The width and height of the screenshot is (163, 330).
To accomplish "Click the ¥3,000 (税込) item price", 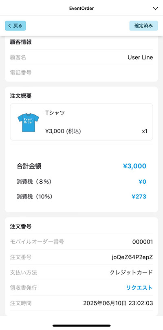I will click(63, 131).
